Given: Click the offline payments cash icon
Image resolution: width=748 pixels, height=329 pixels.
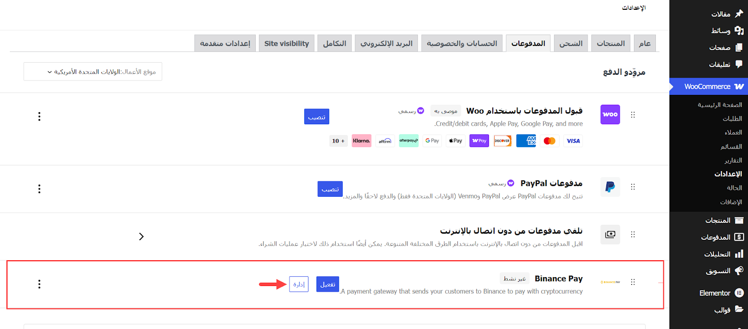Looking at the screenshot, I should click(610, 234).
